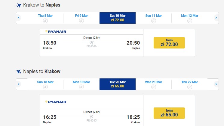Click the no-flight icon under Thu 8 Mar

click(x=45, y=21)
